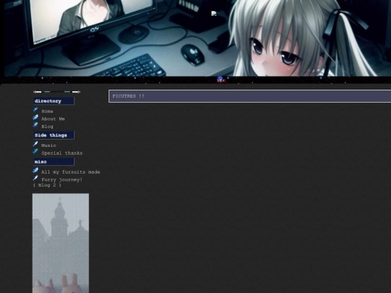Click the rocket icon beside Home
391x293 pixels.
pos(35,109)
